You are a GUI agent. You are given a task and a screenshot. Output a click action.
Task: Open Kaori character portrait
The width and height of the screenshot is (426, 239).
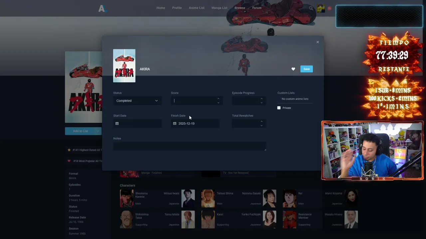pos(208,219)
